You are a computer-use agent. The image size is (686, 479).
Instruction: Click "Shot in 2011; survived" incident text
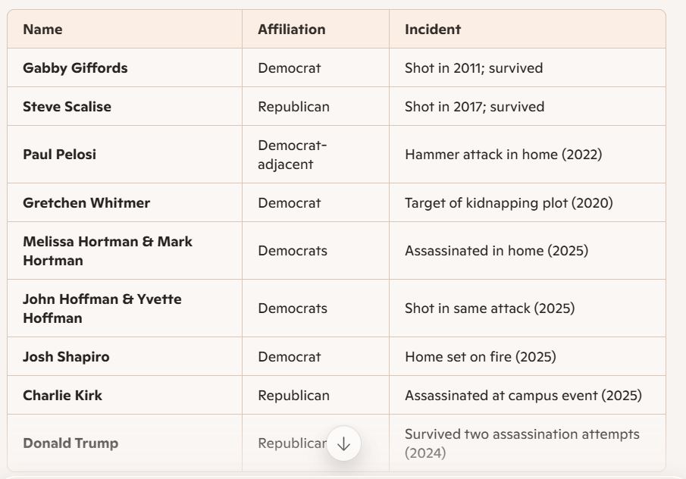[474, 68]
